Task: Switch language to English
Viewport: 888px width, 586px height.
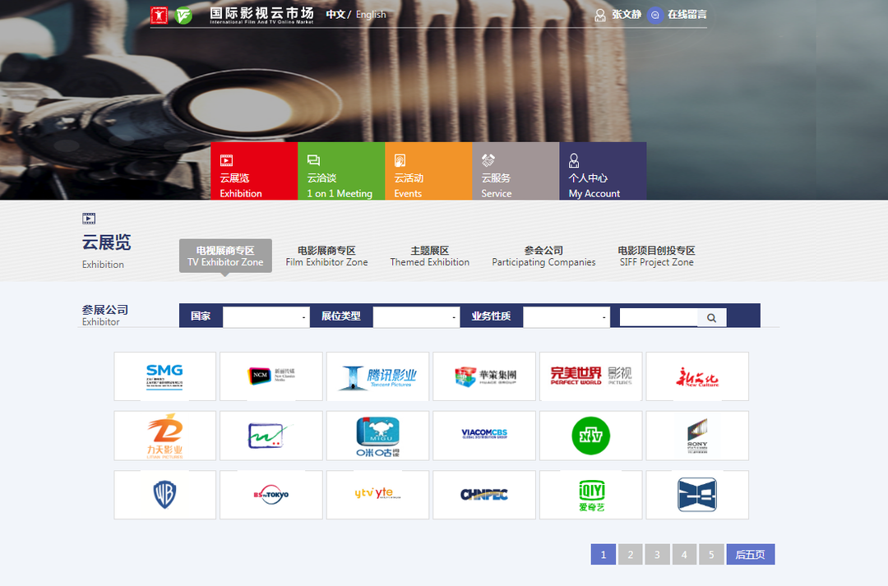Action: [371, 15]
